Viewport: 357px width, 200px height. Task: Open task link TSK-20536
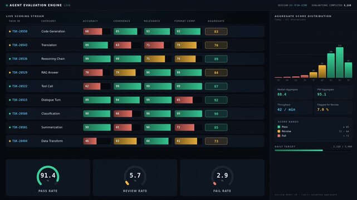[20, 59]
